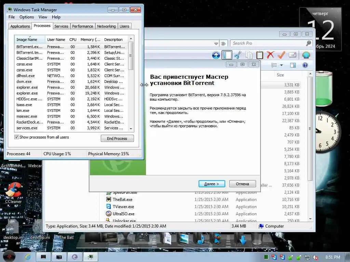
Task: Switch to the Users tab
Action: click(x=124, y=26)
